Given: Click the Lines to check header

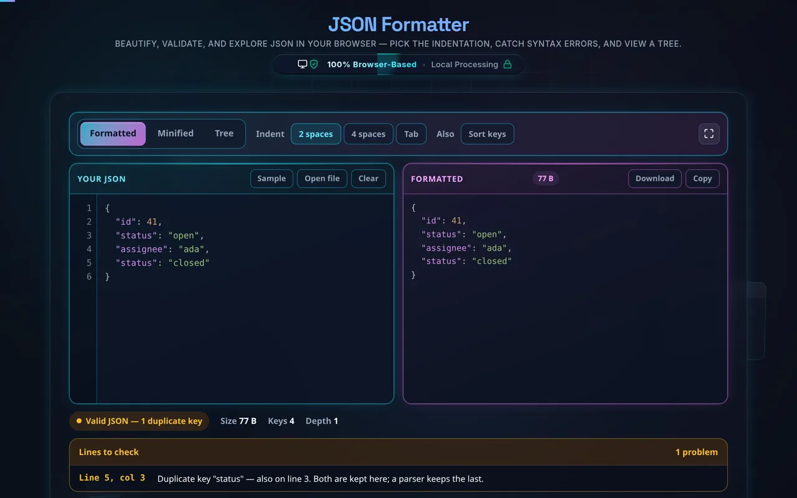Looking at the screenshot, I should tap(109, 452).
